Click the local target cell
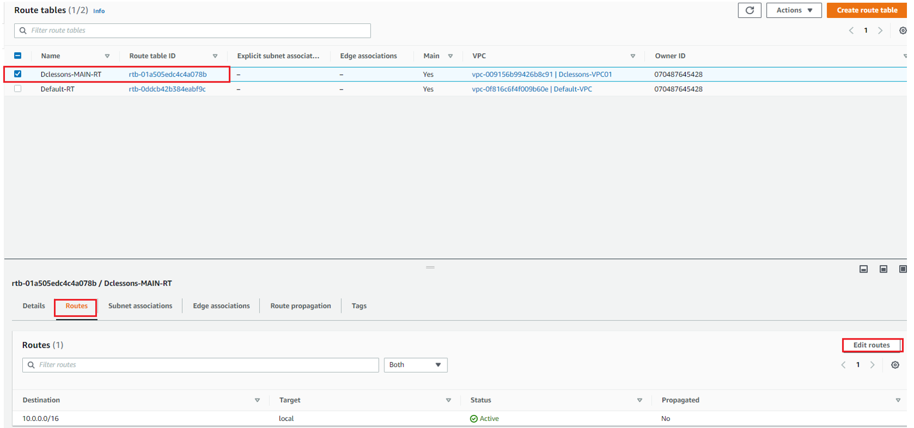Screen dimensions: 914x428 (286, 419)
